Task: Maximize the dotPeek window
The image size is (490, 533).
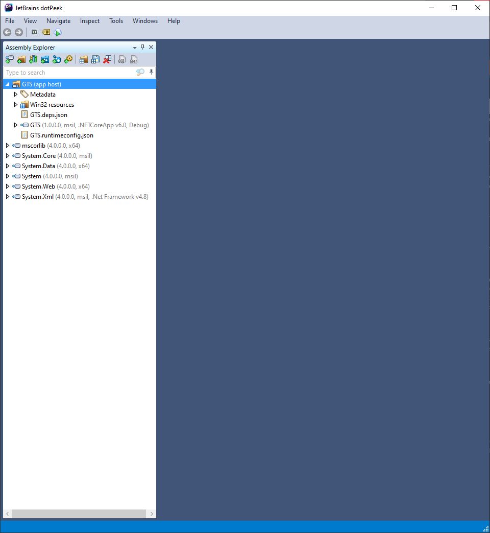Action: 454,8
